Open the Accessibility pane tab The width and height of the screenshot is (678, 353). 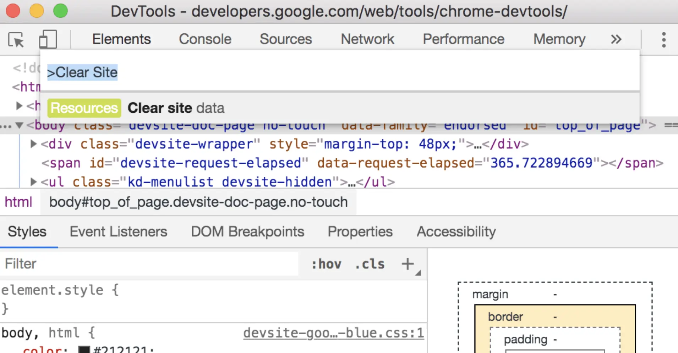(x=456, y=232)
